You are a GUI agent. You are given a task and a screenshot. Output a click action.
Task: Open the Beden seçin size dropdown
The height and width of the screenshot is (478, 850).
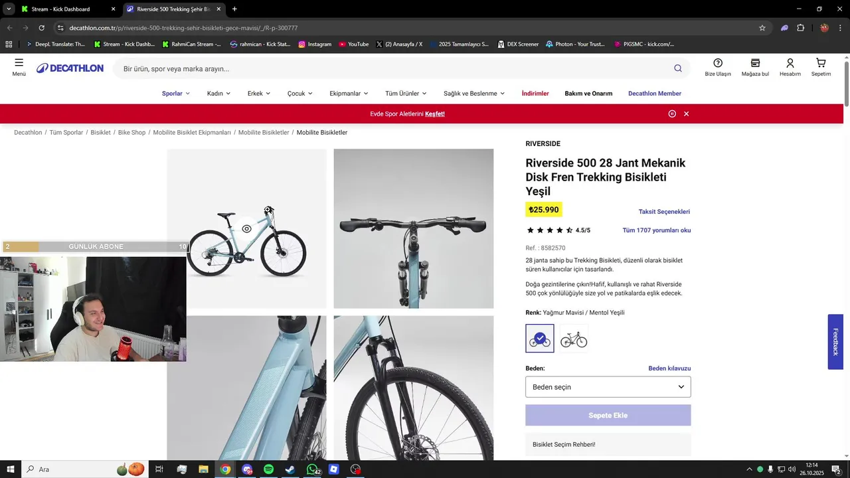pos(608,387)
